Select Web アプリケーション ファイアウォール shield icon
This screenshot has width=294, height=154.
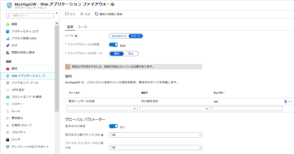(8, 76)
